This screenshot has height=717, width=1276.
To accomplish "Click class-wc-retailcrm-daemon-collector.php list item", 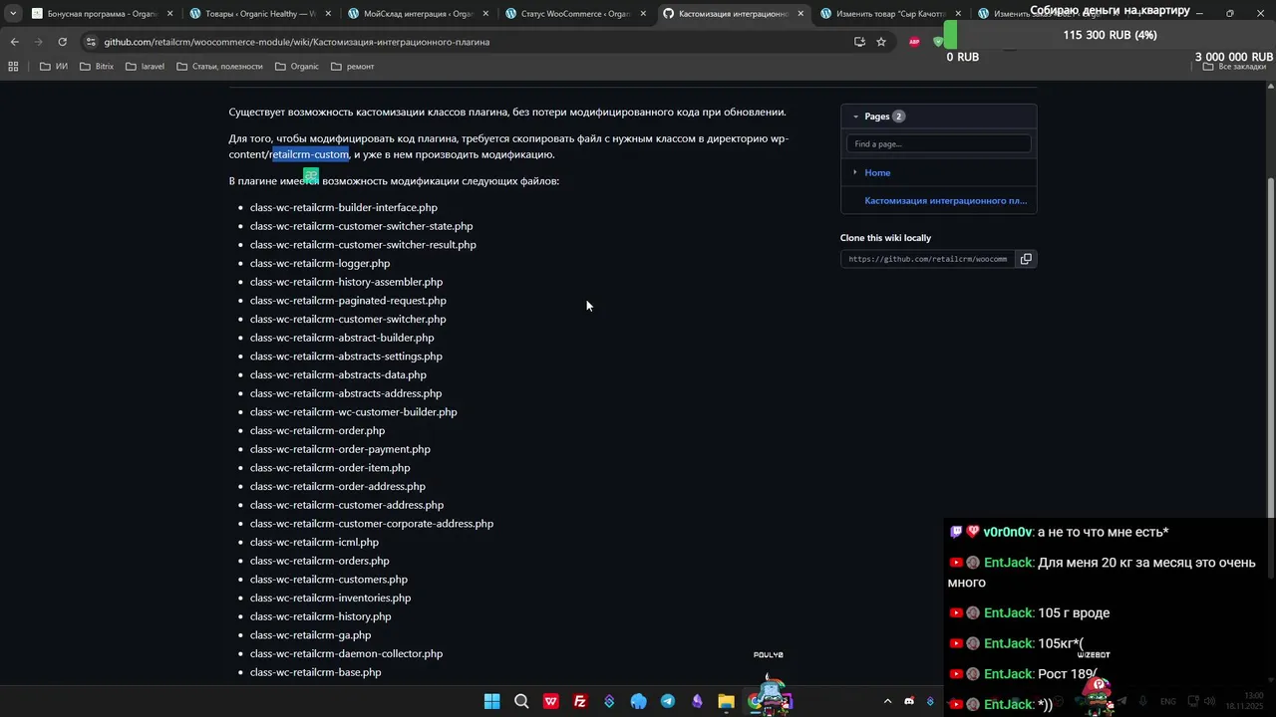I will pos(346,654).
